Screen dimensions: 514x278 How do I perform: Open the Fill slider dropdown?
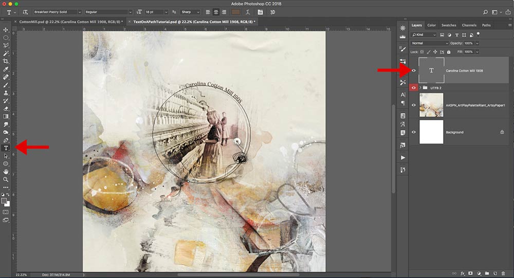[478, 52]
